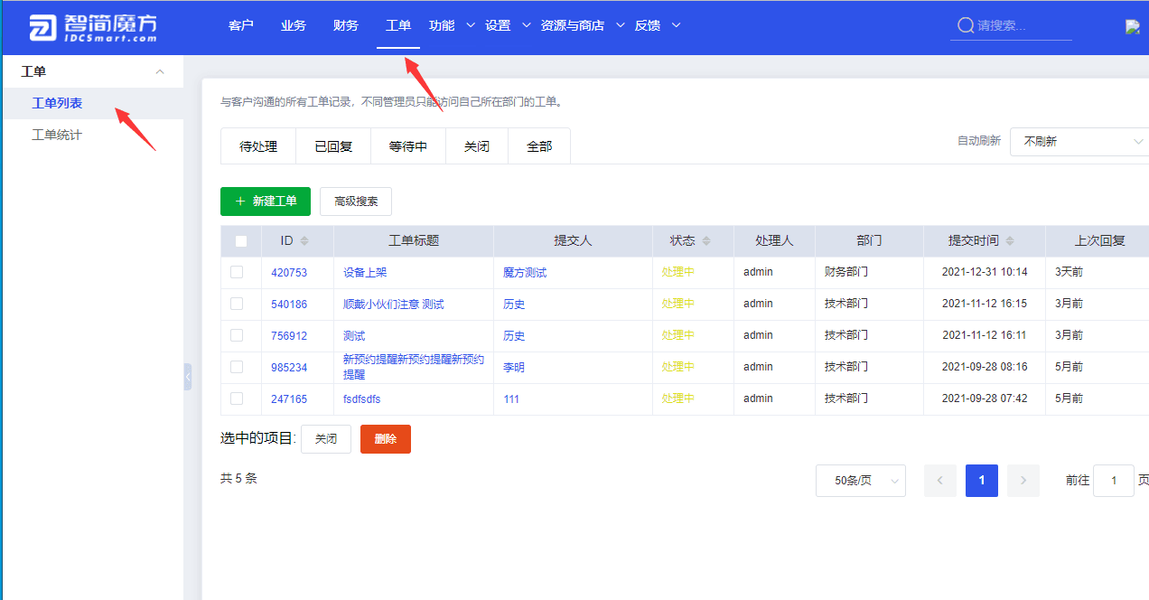This screenshot has width=1149, height=600.
Task: Expand the 反馈 menu dropdown
Action: tap(676, 25)
